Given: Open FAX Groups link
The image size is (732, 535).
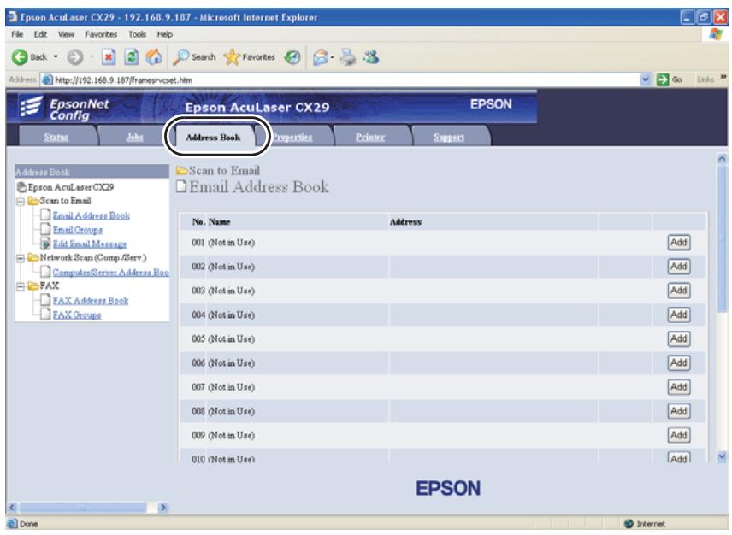Looking at the screenshot, I should pos(77,315).
